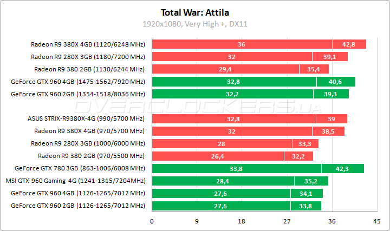
Task: Click Radeon R9 380X 4GB (970/5700 MHz) label
Action: click(x=89, y=131)
